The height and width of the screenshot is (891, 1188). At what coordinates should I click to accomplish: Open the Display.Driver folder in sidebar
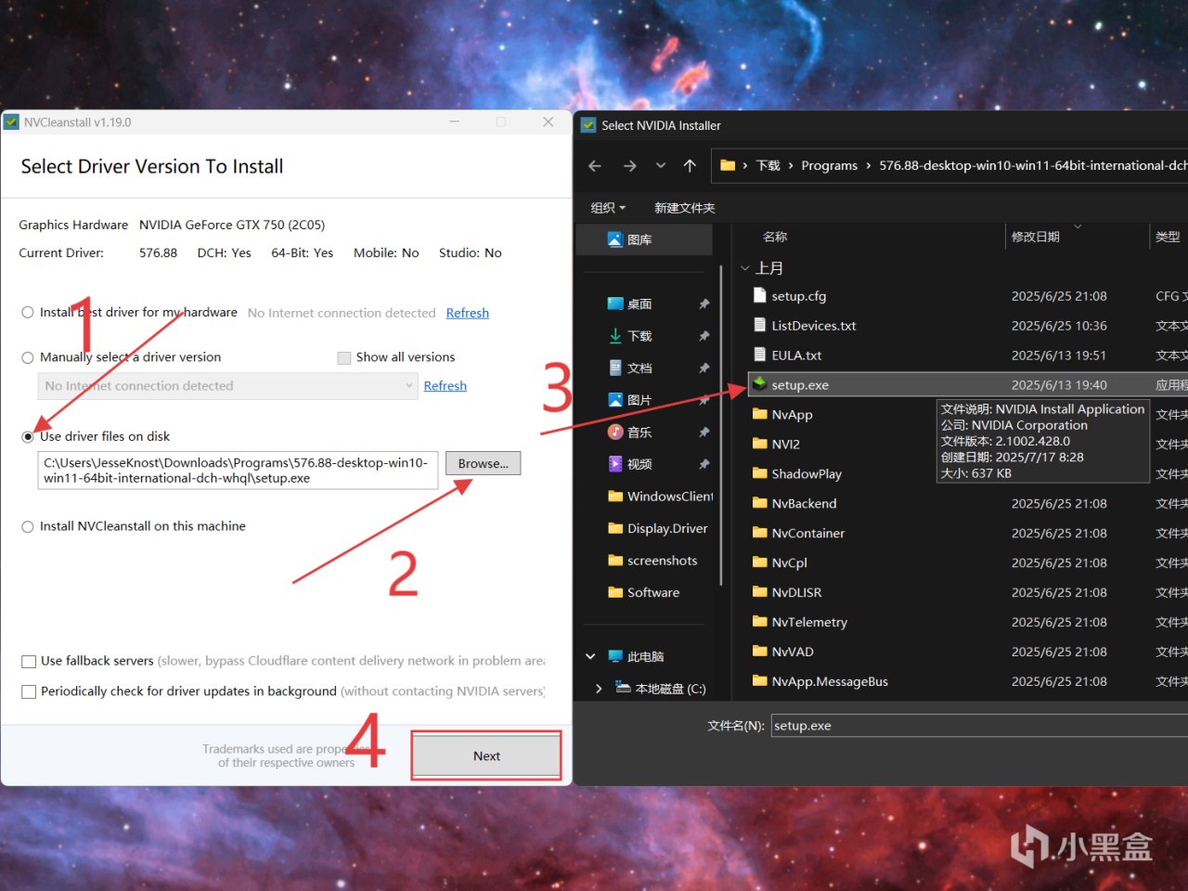pyautogui.click(x=657, y=528)
